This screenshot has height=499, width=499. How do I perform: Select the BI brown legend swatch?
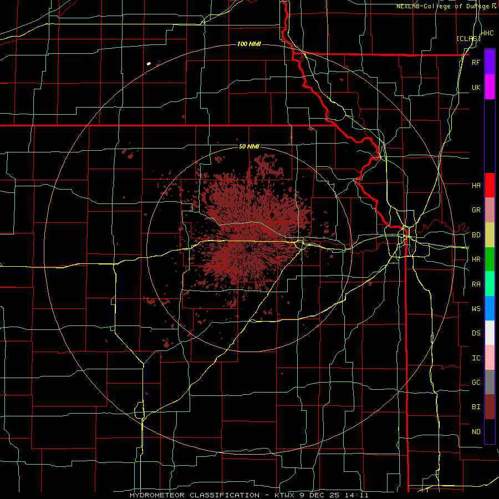(490, 407)
